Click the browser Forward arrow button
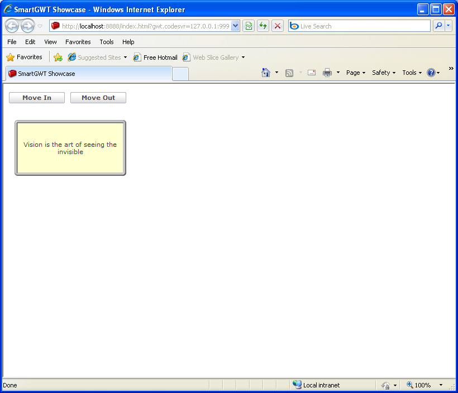 click(x=28, y=26)
